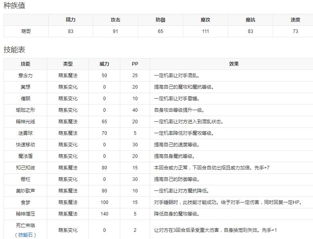Click the 死亡来临 skill name
The width and height of the screenshot is (313, 239).
pos(26,225)
